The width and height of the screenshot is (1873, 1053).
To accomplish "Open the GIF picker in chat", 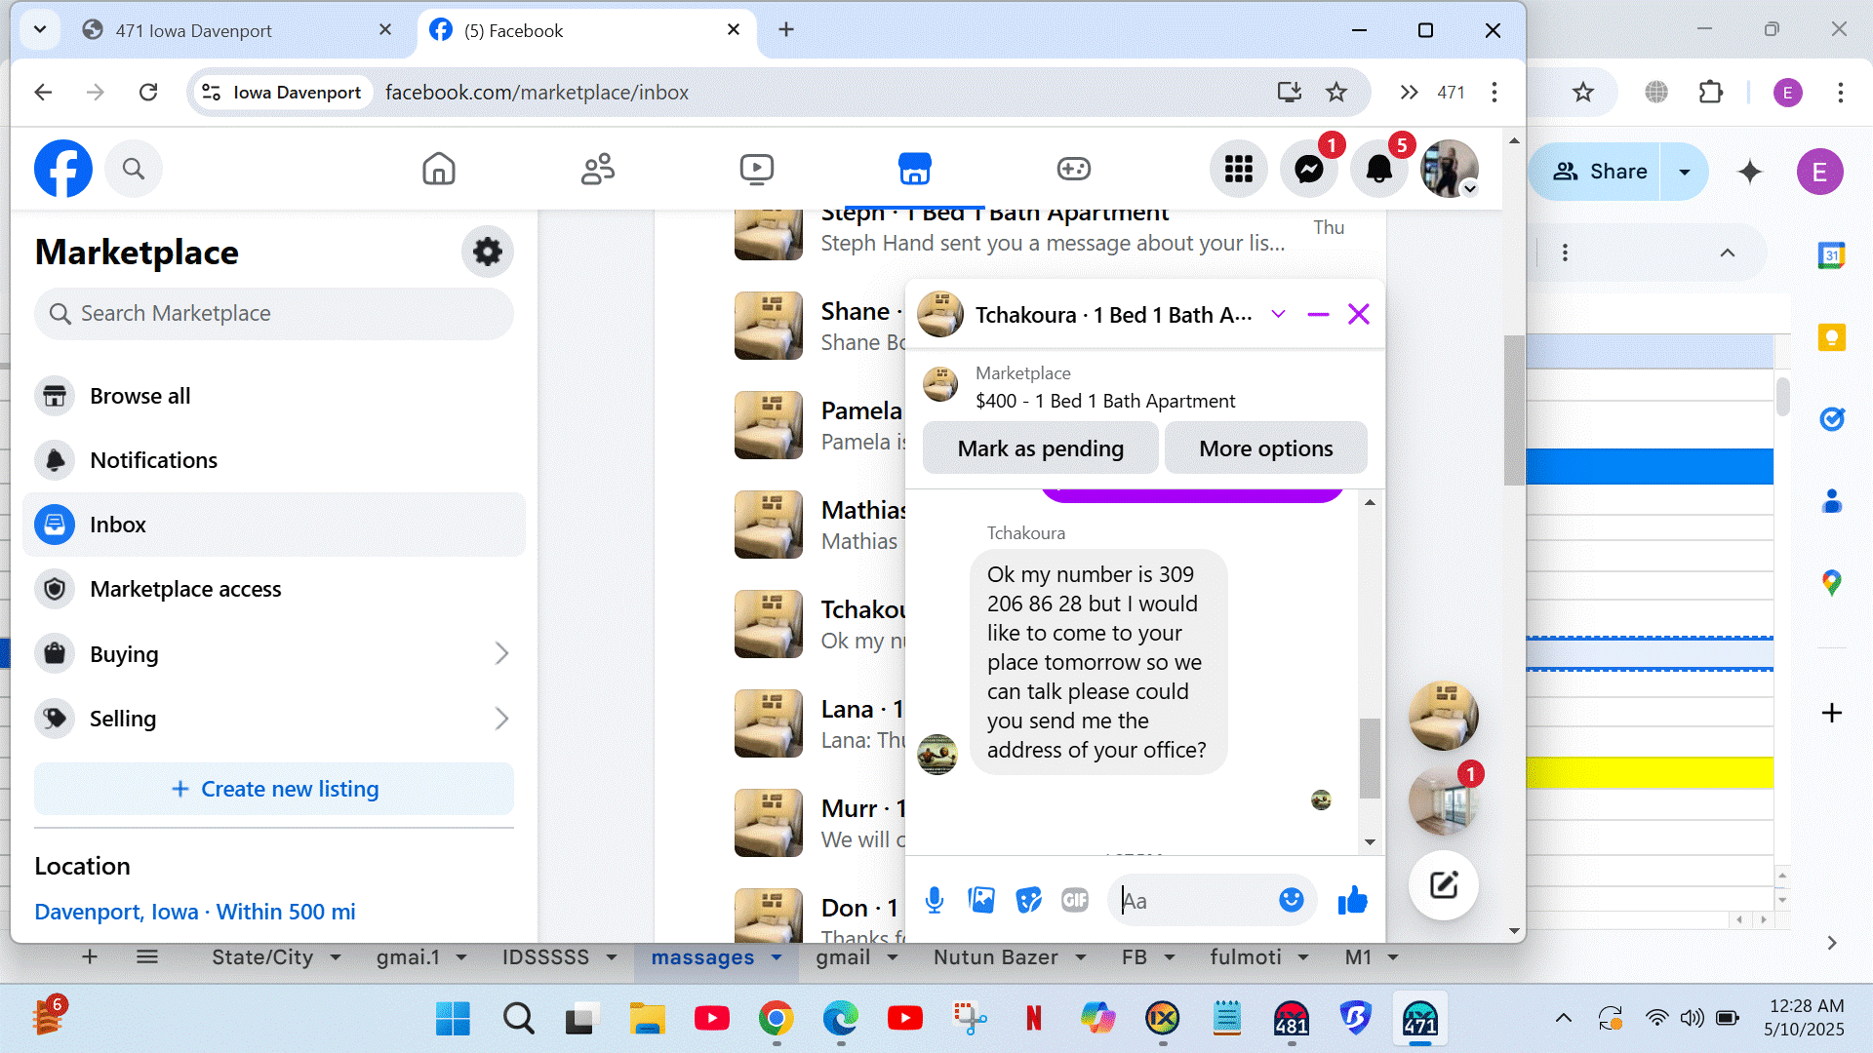I will [1074, 900].
